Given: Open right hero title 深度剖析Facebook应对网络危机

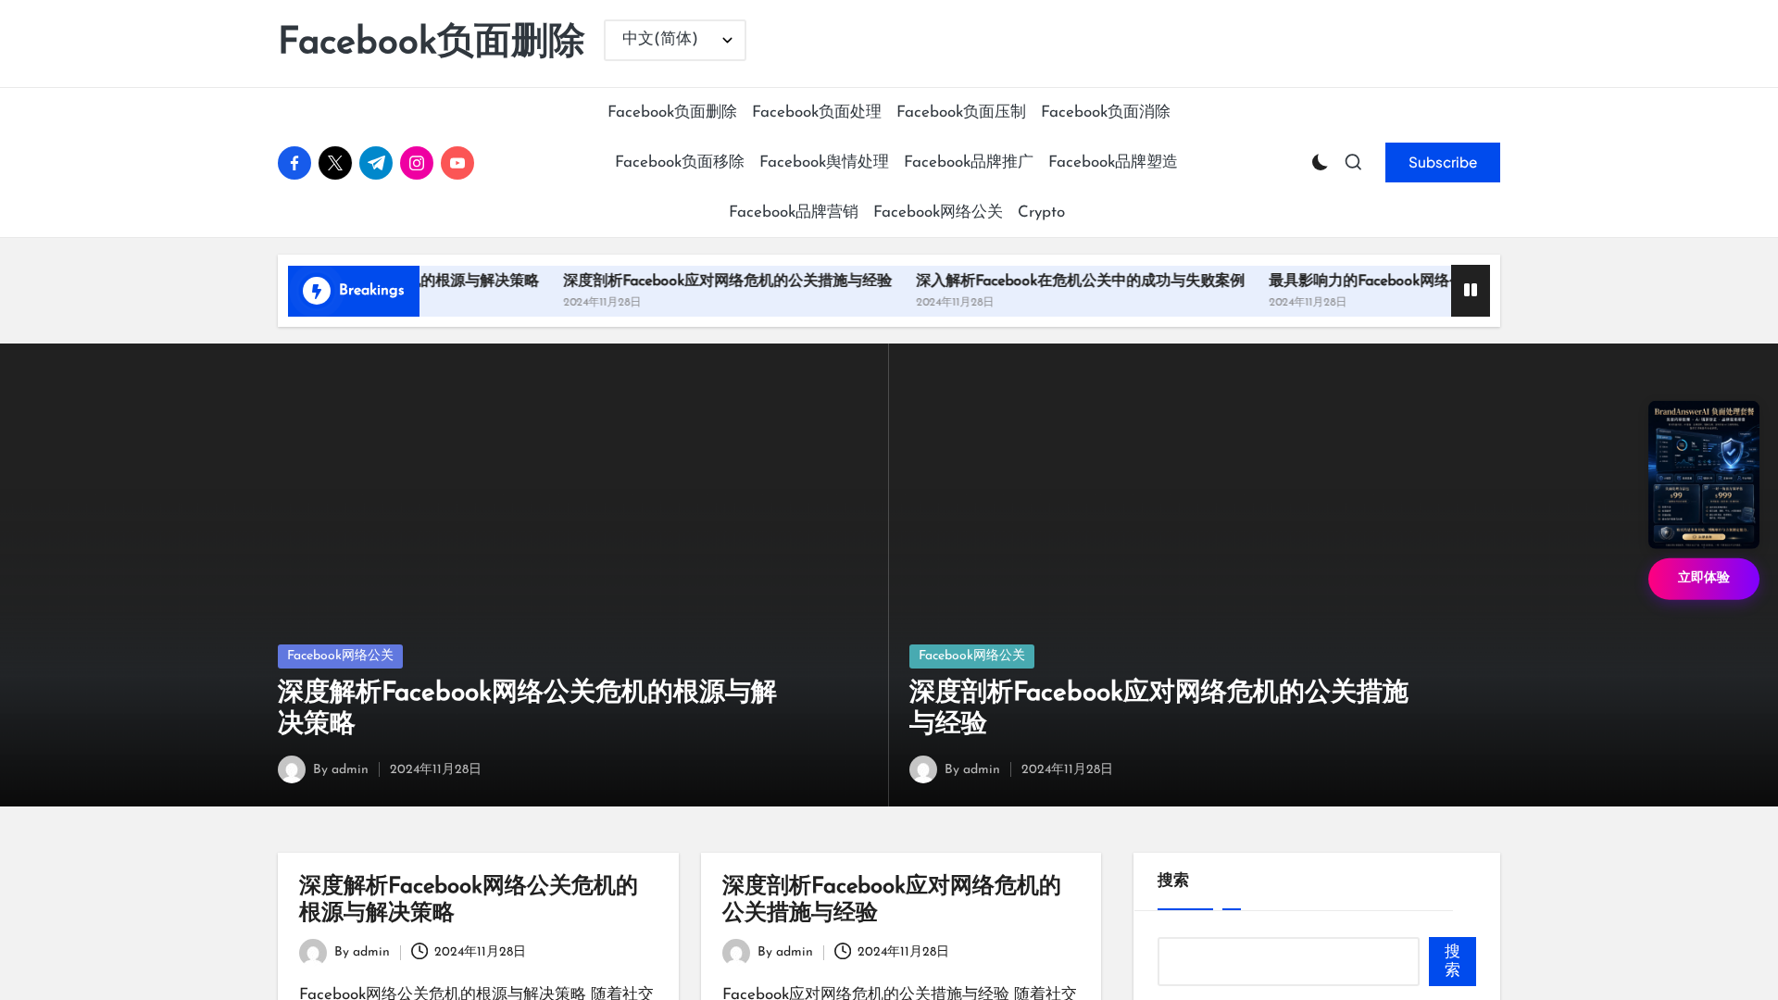Looking at the screenshot, I should (1158, 707).
